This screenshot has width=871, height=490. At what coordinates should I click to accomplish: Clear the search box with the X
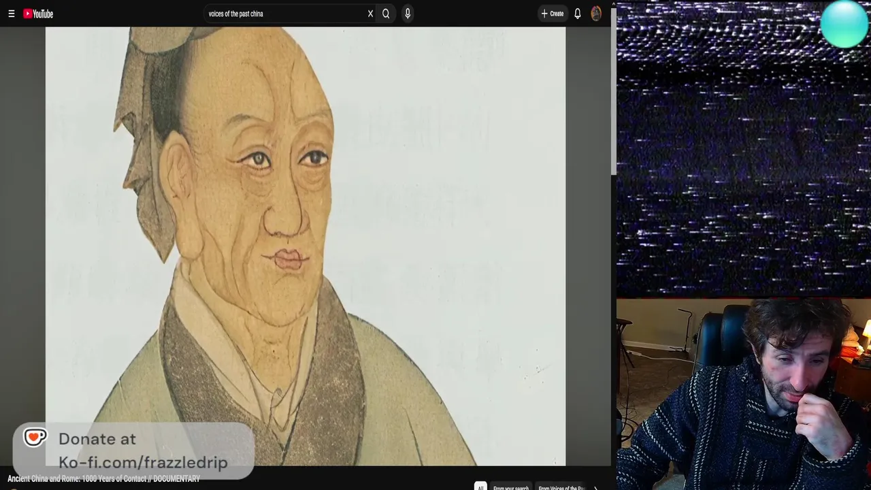[x=370, y=14]
